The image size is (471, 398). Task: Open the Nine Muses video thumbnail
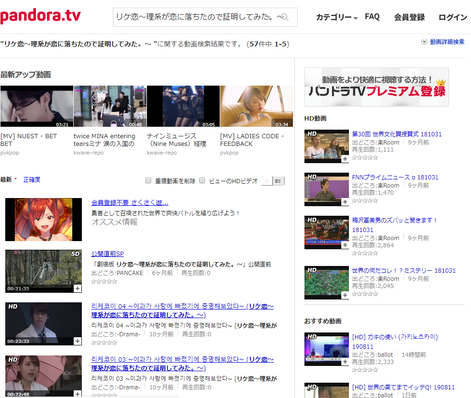pos(183,106)
